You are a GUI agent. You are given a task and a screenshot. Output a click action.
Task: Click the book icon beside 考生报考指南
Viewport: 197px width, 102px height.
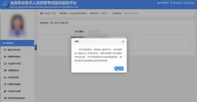pyautogui.click(x=5, y=91)
